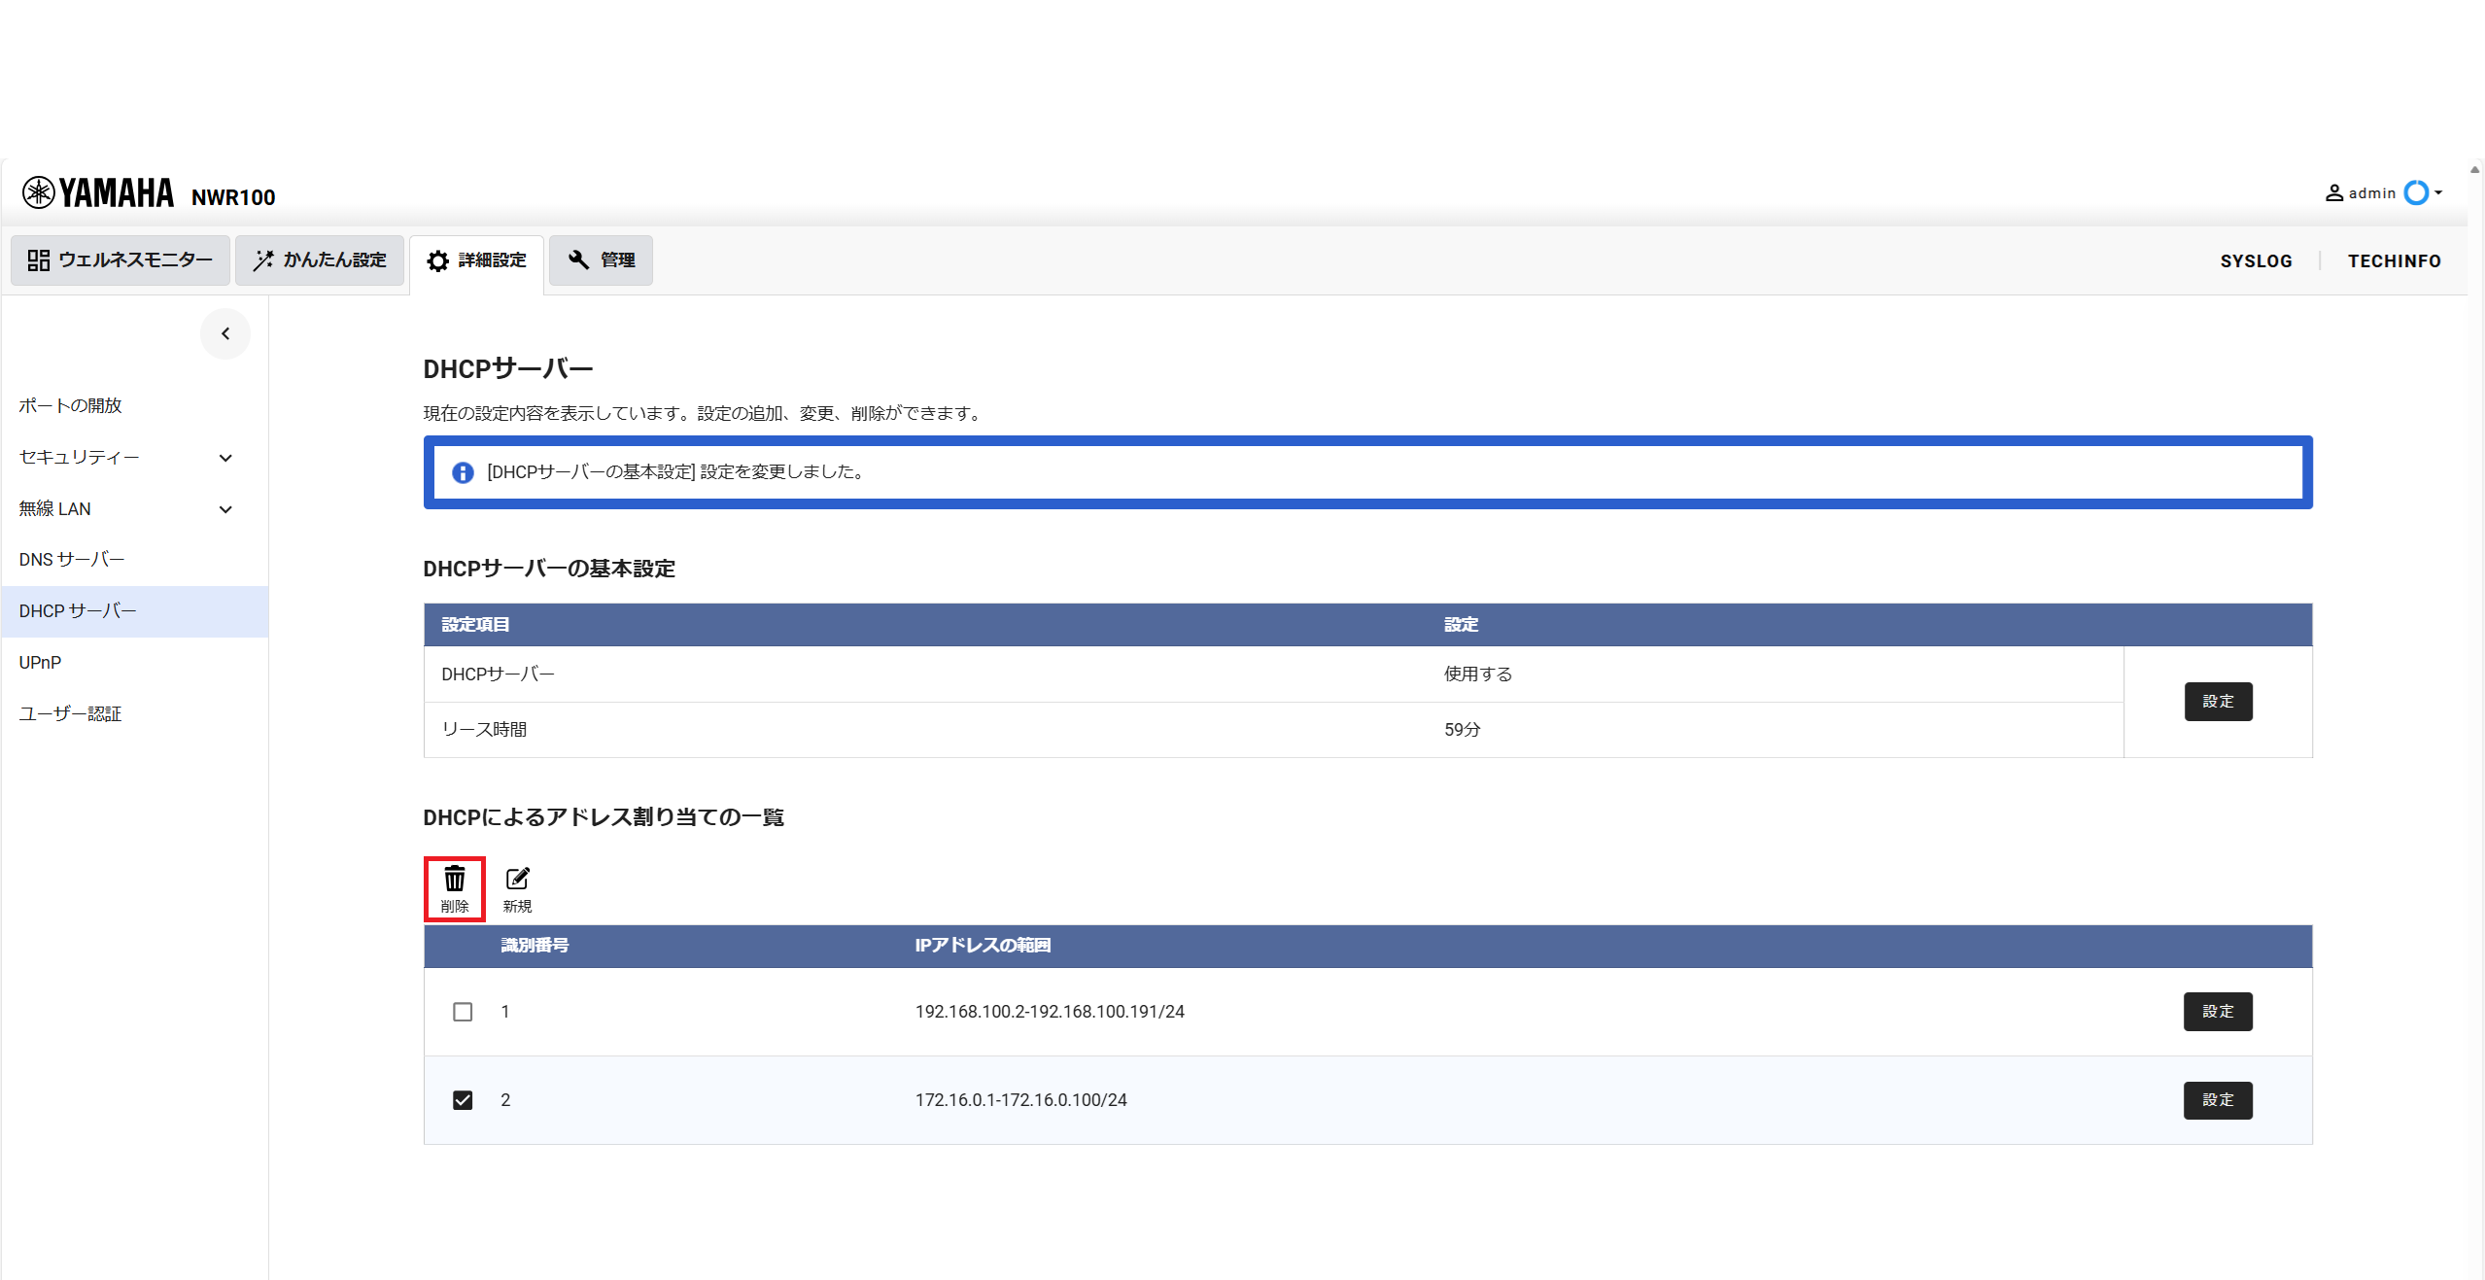
Task: Click the blue info icon in notification
Action: click(463, 472)
